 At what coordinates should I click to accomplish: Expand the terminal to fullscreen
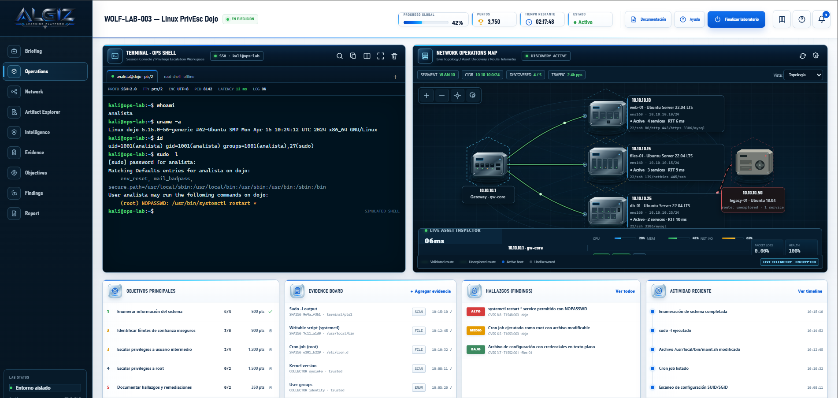tap(381, 56)
